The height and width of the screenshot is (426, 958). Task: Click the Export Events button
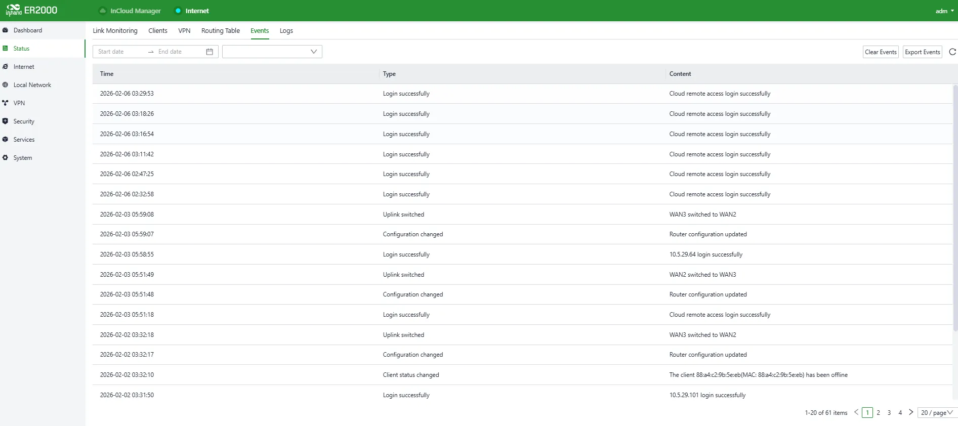pyautogui.click(x=923, y=52)
